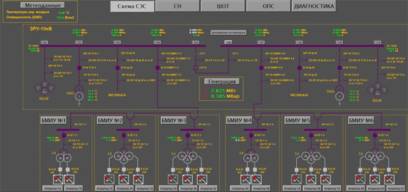Screen dimensions: 408x192
Task: Select the В-10 БМИУ 4-6 breaker symbol
Action: pyautogui.click(x=261, y=68)
